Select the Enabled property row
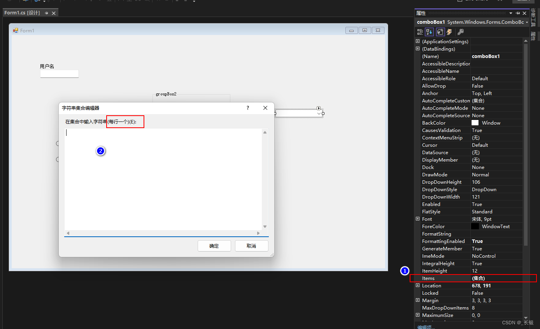This screenshot has width=540, height=329. click(x=469, y=204)
